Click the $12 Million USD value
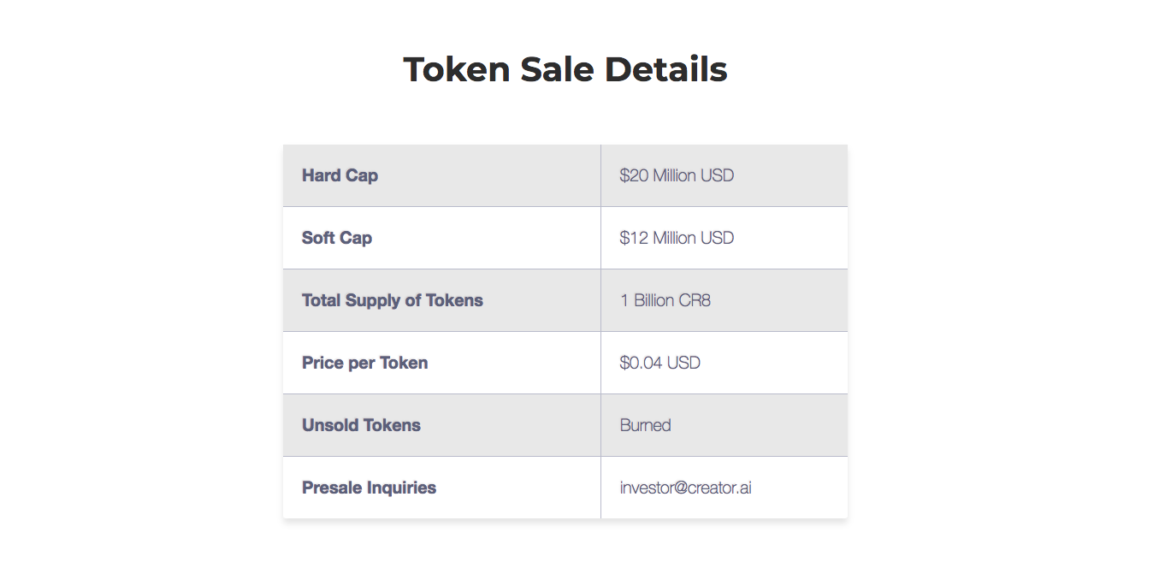Viewport: 1171px width, 562px height. coord(677,238)
